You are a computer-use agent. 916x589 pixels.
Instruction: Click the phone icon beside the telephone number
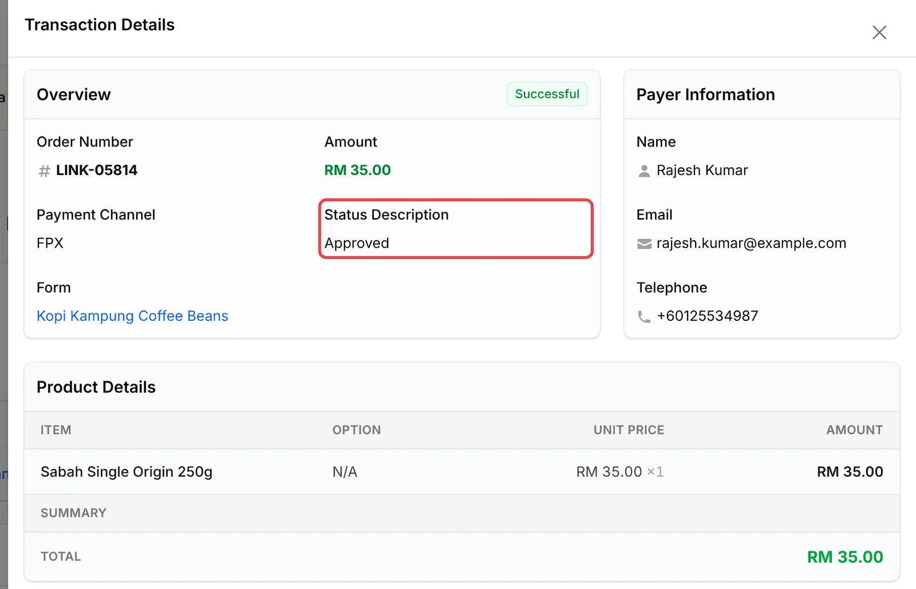pyautogui.click(x=644, y=317)
